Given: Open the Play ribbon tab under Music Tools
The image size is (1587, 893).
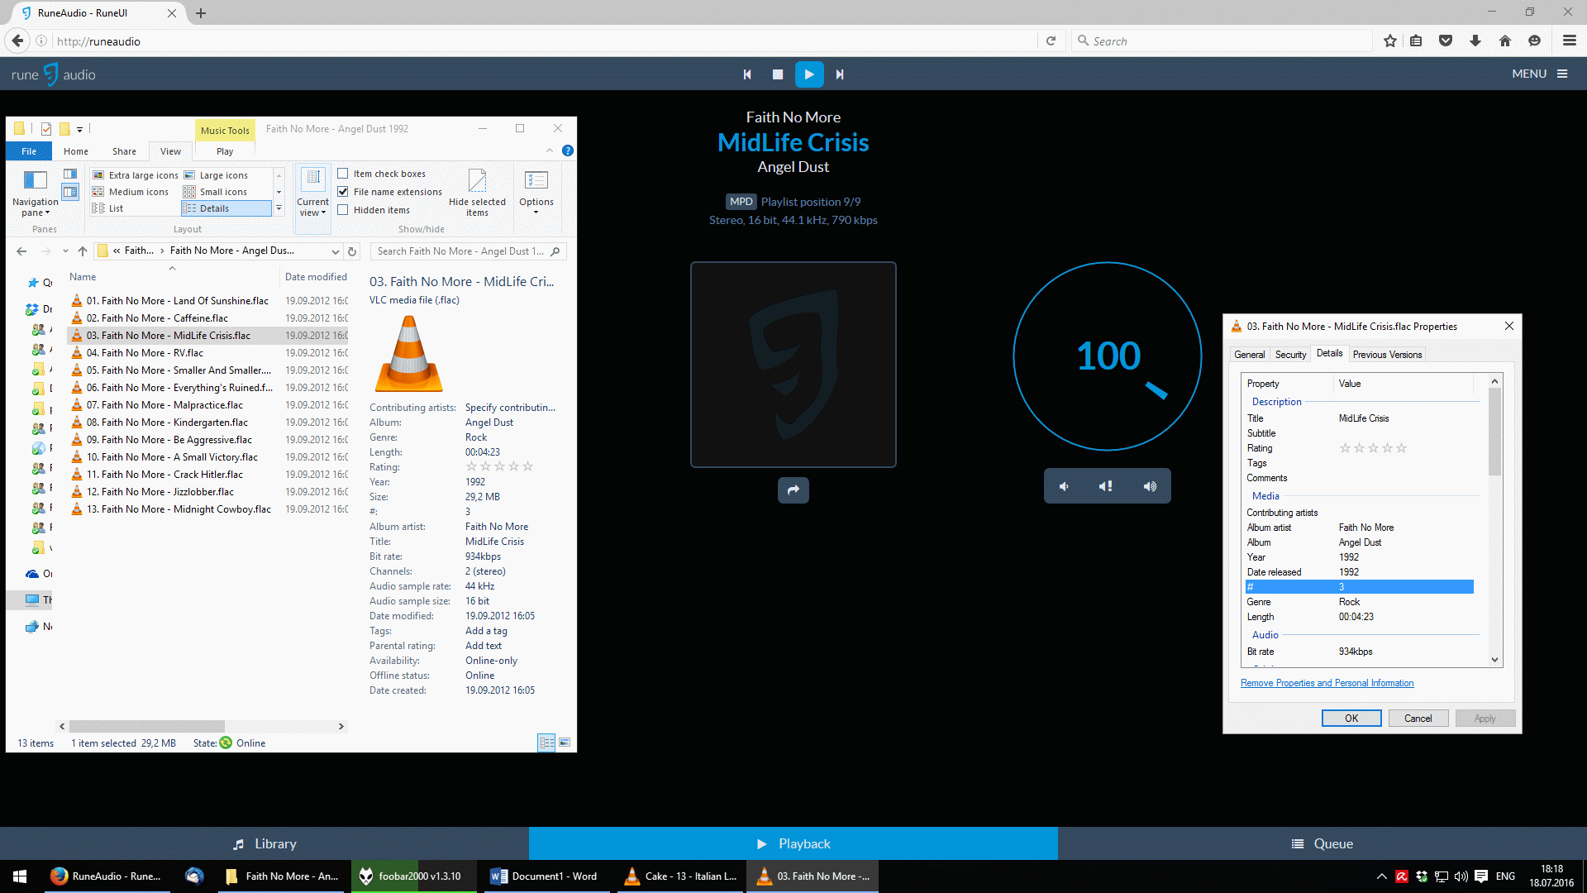Looking at the screenshot, I should 225,151.
